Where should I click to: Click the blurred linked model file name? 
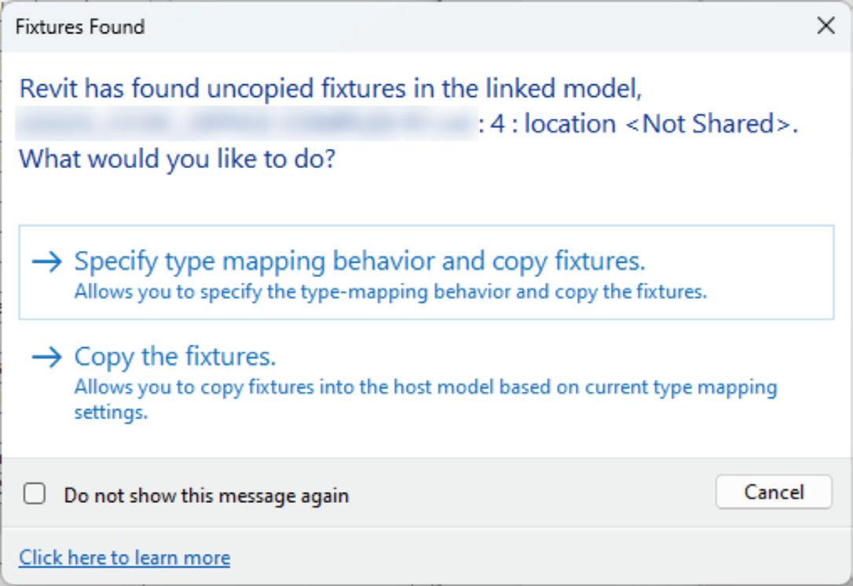[246, 124]
